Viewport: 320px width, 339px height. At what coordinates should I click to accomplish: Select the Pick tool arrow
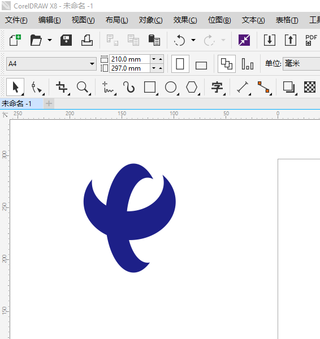click(15, 88)
